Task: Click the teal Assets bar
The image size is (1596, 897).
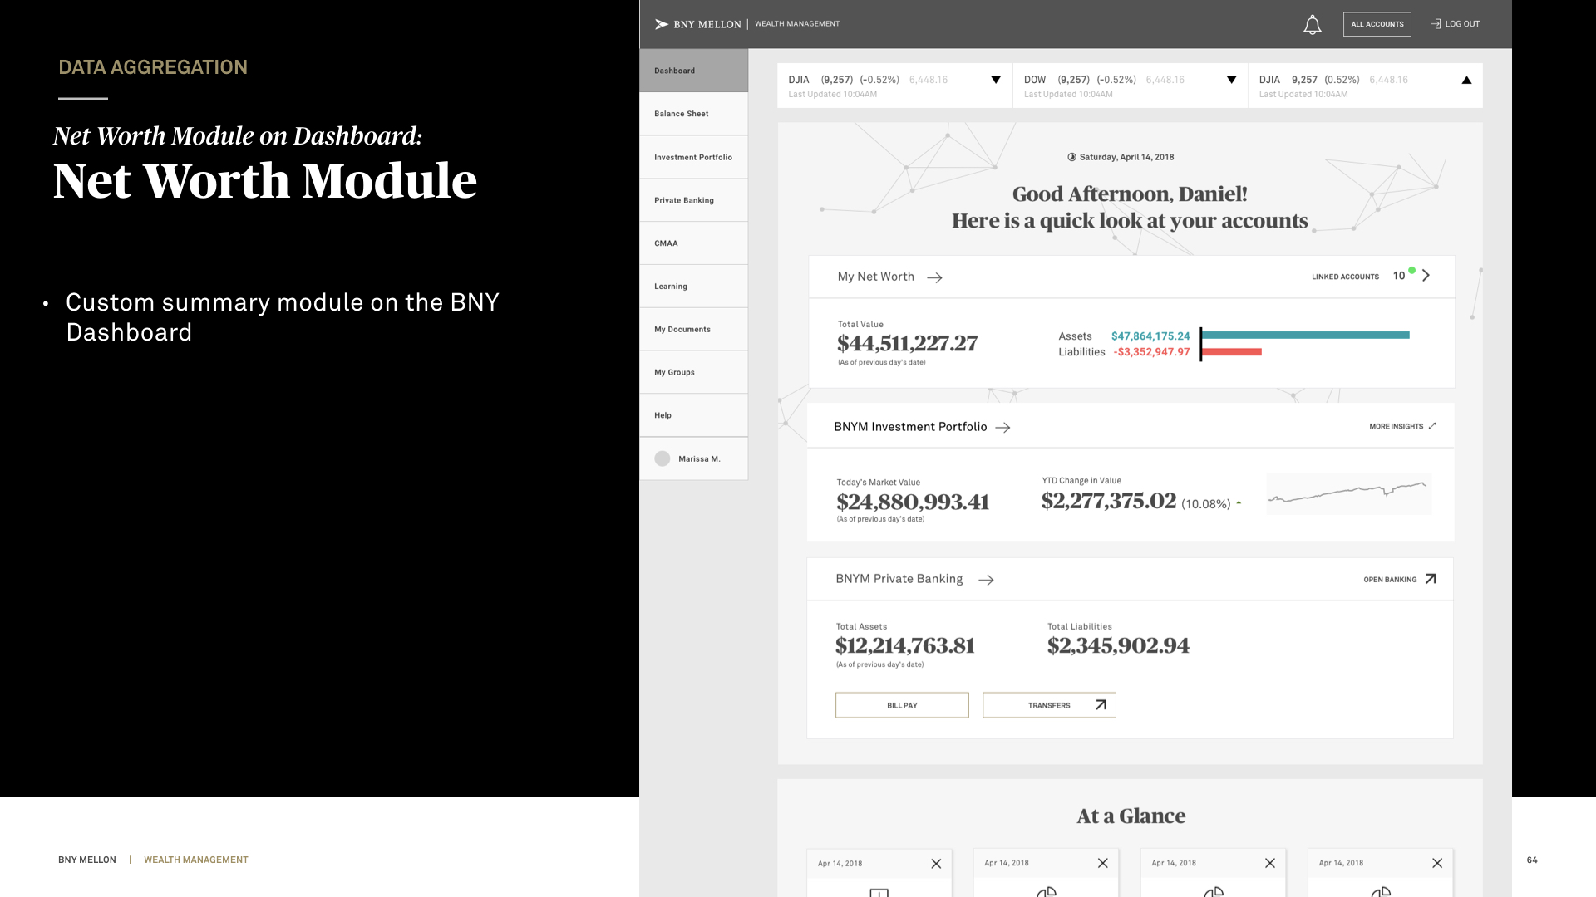Action: pyautogui.click(x=1306, y=336)
